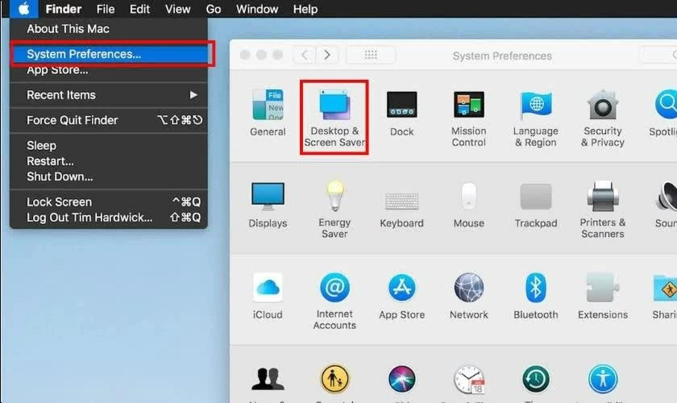677x403 pixels.
Task: Click the Apple logo in menu bar
Action: pyautogui.click(x=23, y=9)
